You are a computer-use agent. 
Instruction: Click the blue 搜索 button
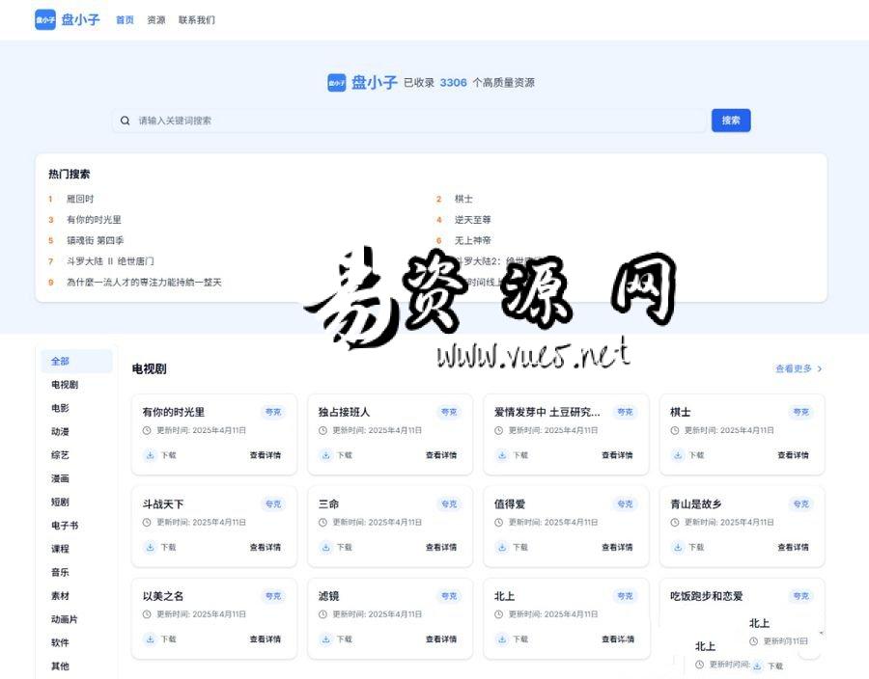[731, 121]
